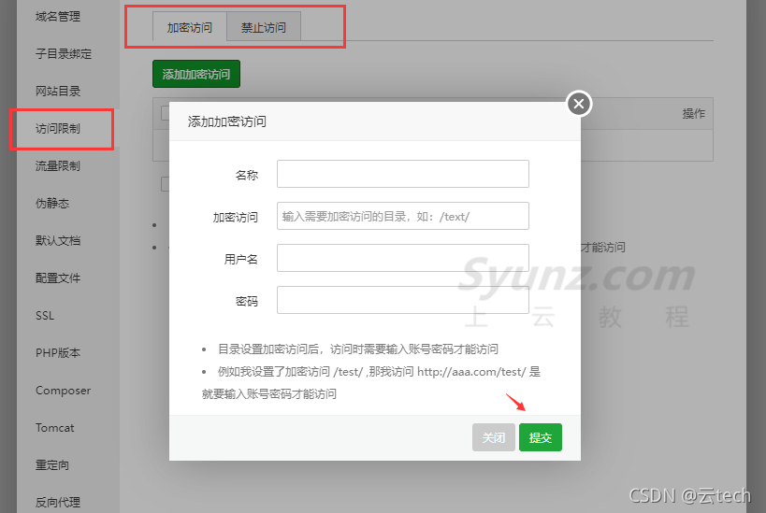Select the 加密访问 tab
This screenshot has width=766, height=513.
coord(190,27)
